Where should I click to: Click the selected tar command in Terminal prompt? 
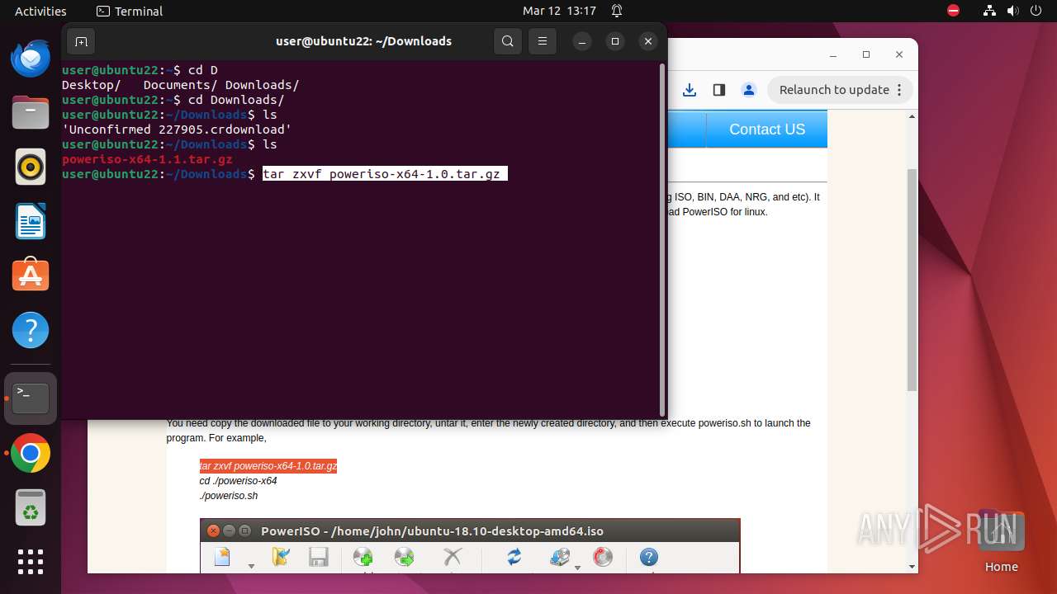pyautogui.click(x=385, y=174)
